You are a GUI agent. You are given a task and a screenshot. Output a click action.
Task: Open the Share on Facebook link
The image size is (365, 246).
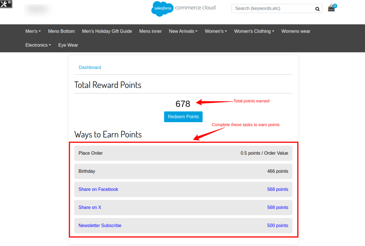coord(98,189)
